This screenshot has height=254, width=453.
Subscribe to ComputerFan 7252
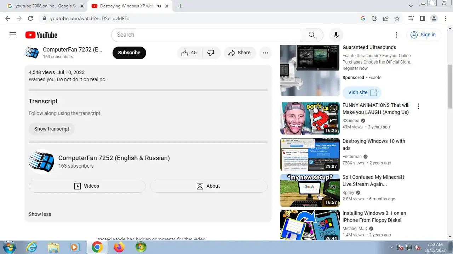click(129, 53)
